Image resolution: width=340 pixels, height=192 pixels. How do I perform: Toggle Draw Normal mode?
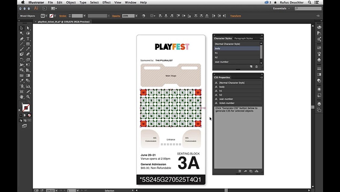21,120
